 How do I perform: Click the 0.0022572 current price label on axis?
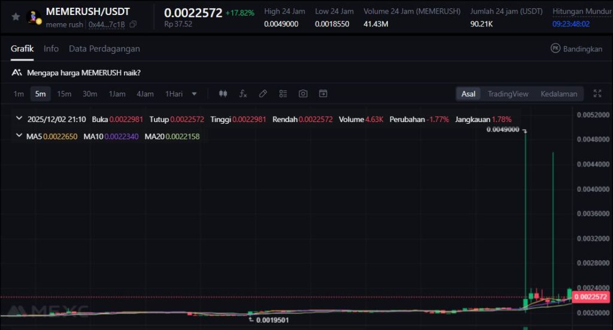click(x=590, y=297)
